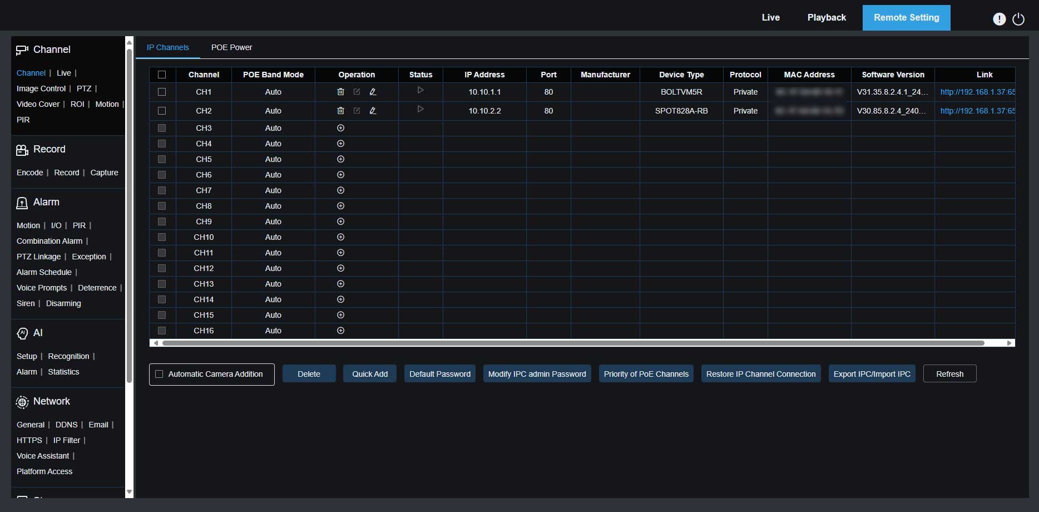
Task: Switch to the POE Power tab
Action: 231,47
